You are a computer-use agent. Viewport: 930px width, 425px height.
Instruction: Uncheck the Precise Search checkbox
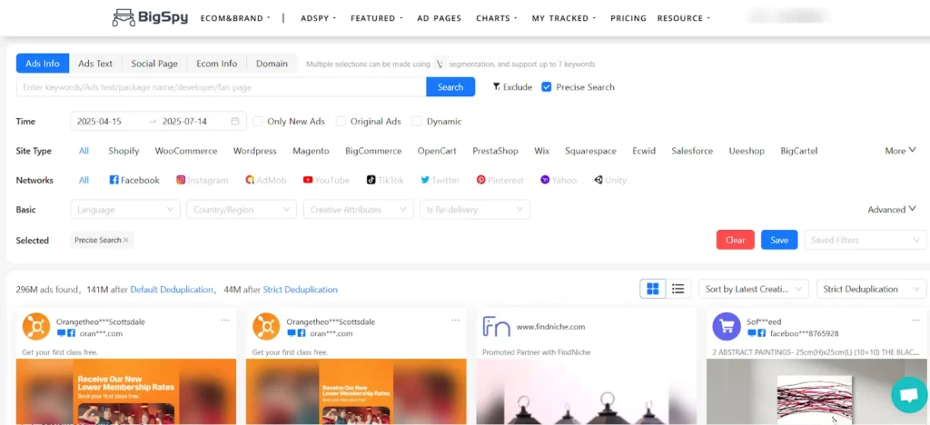(x=546, y=87)
